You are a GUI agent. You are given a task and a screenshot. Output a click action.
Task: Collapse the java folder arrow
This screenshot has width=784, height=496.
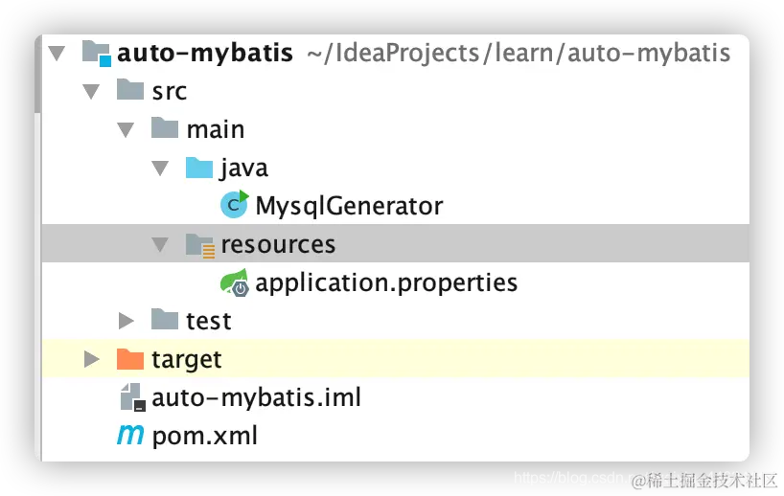(x=160, y=169)
